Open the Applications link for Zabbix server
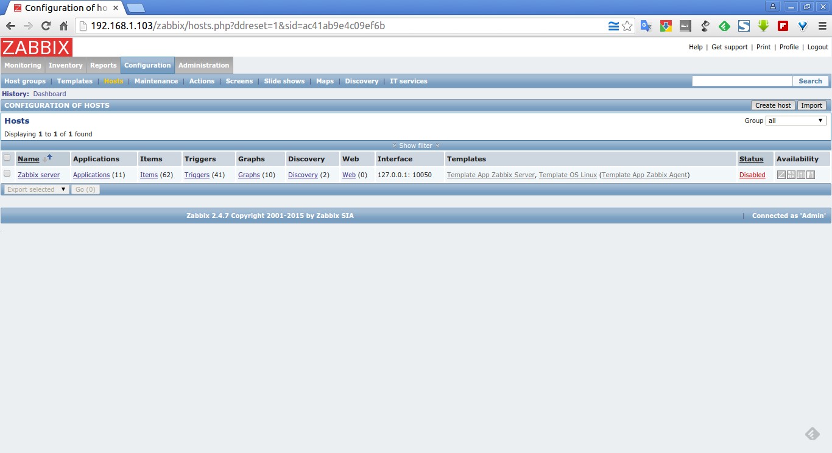 tap(91, 175)
